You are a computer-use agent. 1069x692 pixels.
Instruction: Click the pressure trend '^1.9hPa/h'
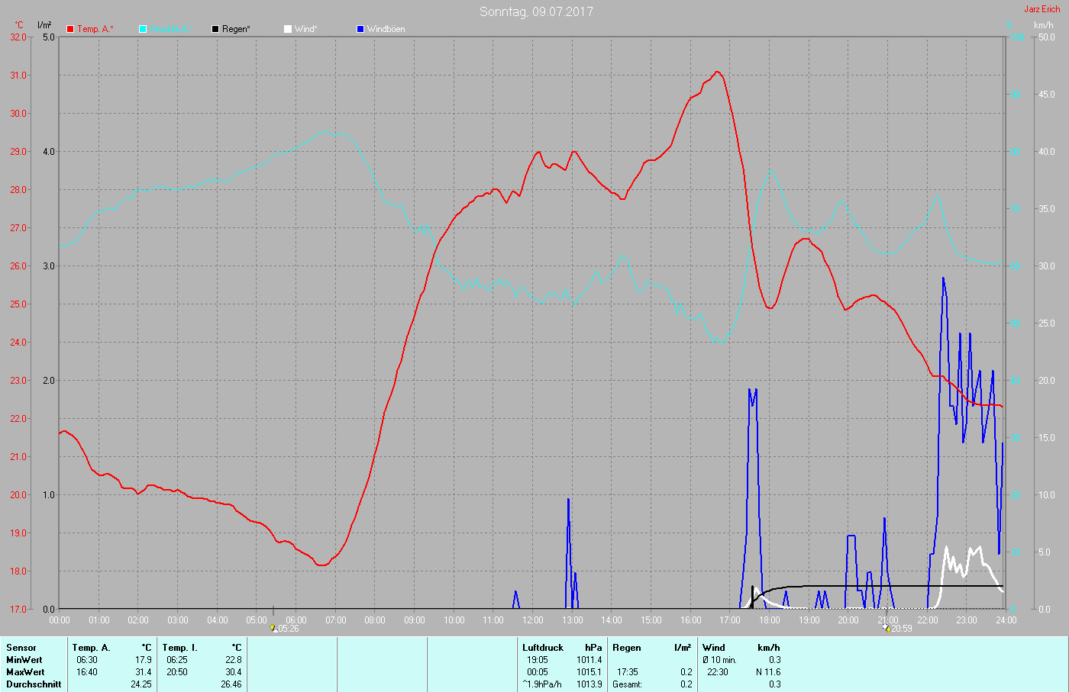point(542,684)
